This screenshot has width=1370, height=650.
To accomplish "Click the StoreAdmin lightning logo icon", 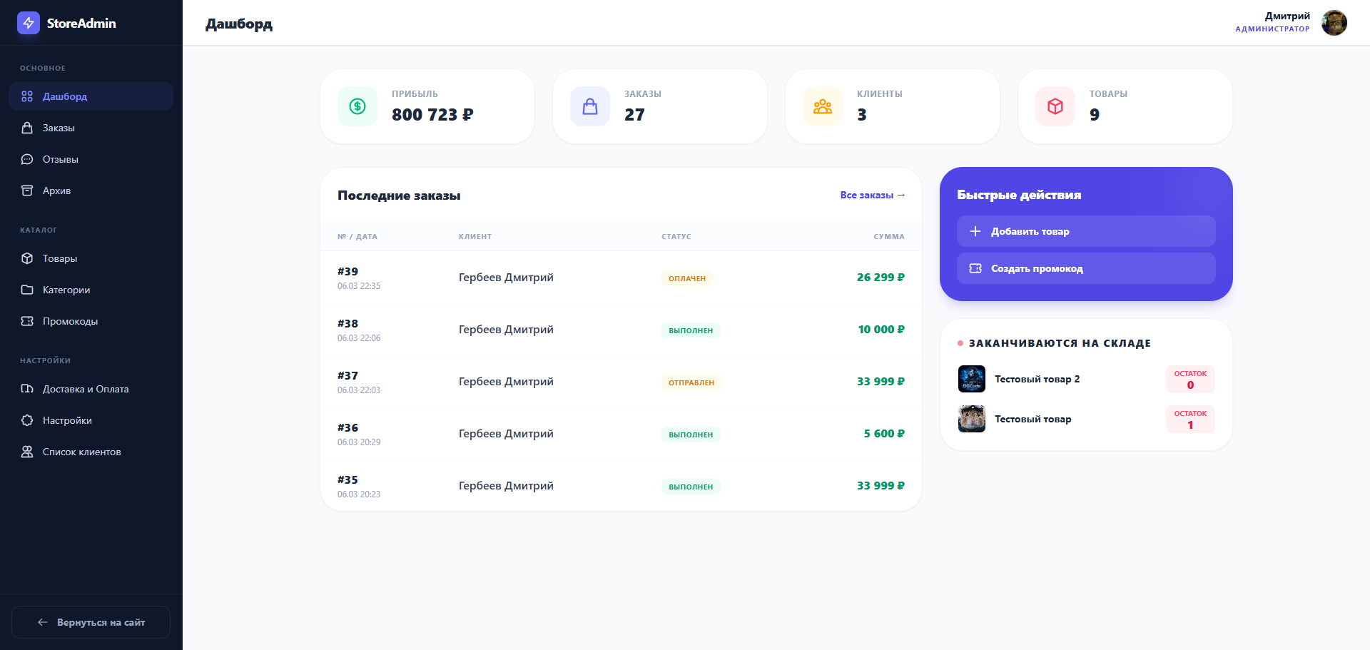I will coord(29,23).
